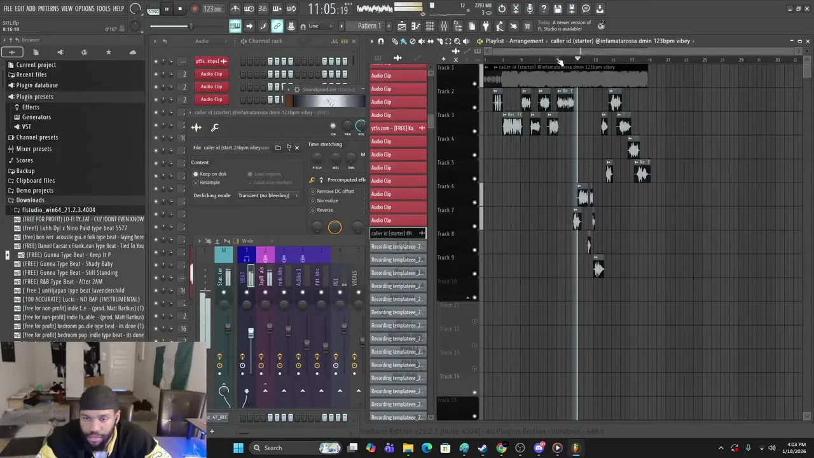Image resolution: width=814 pixels, height=458 pixels.
Task: Toggle the stamp tool icon in toolbar
Action: coord(291,26)
